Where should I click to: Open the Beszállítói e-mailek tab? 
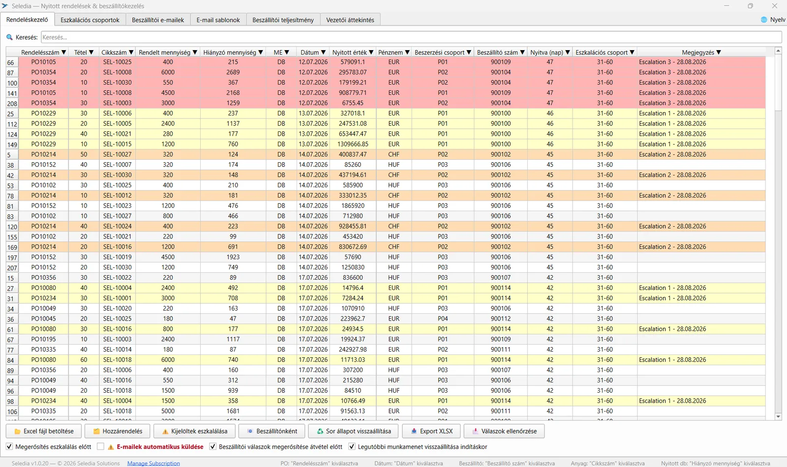[x=158, y=20]
